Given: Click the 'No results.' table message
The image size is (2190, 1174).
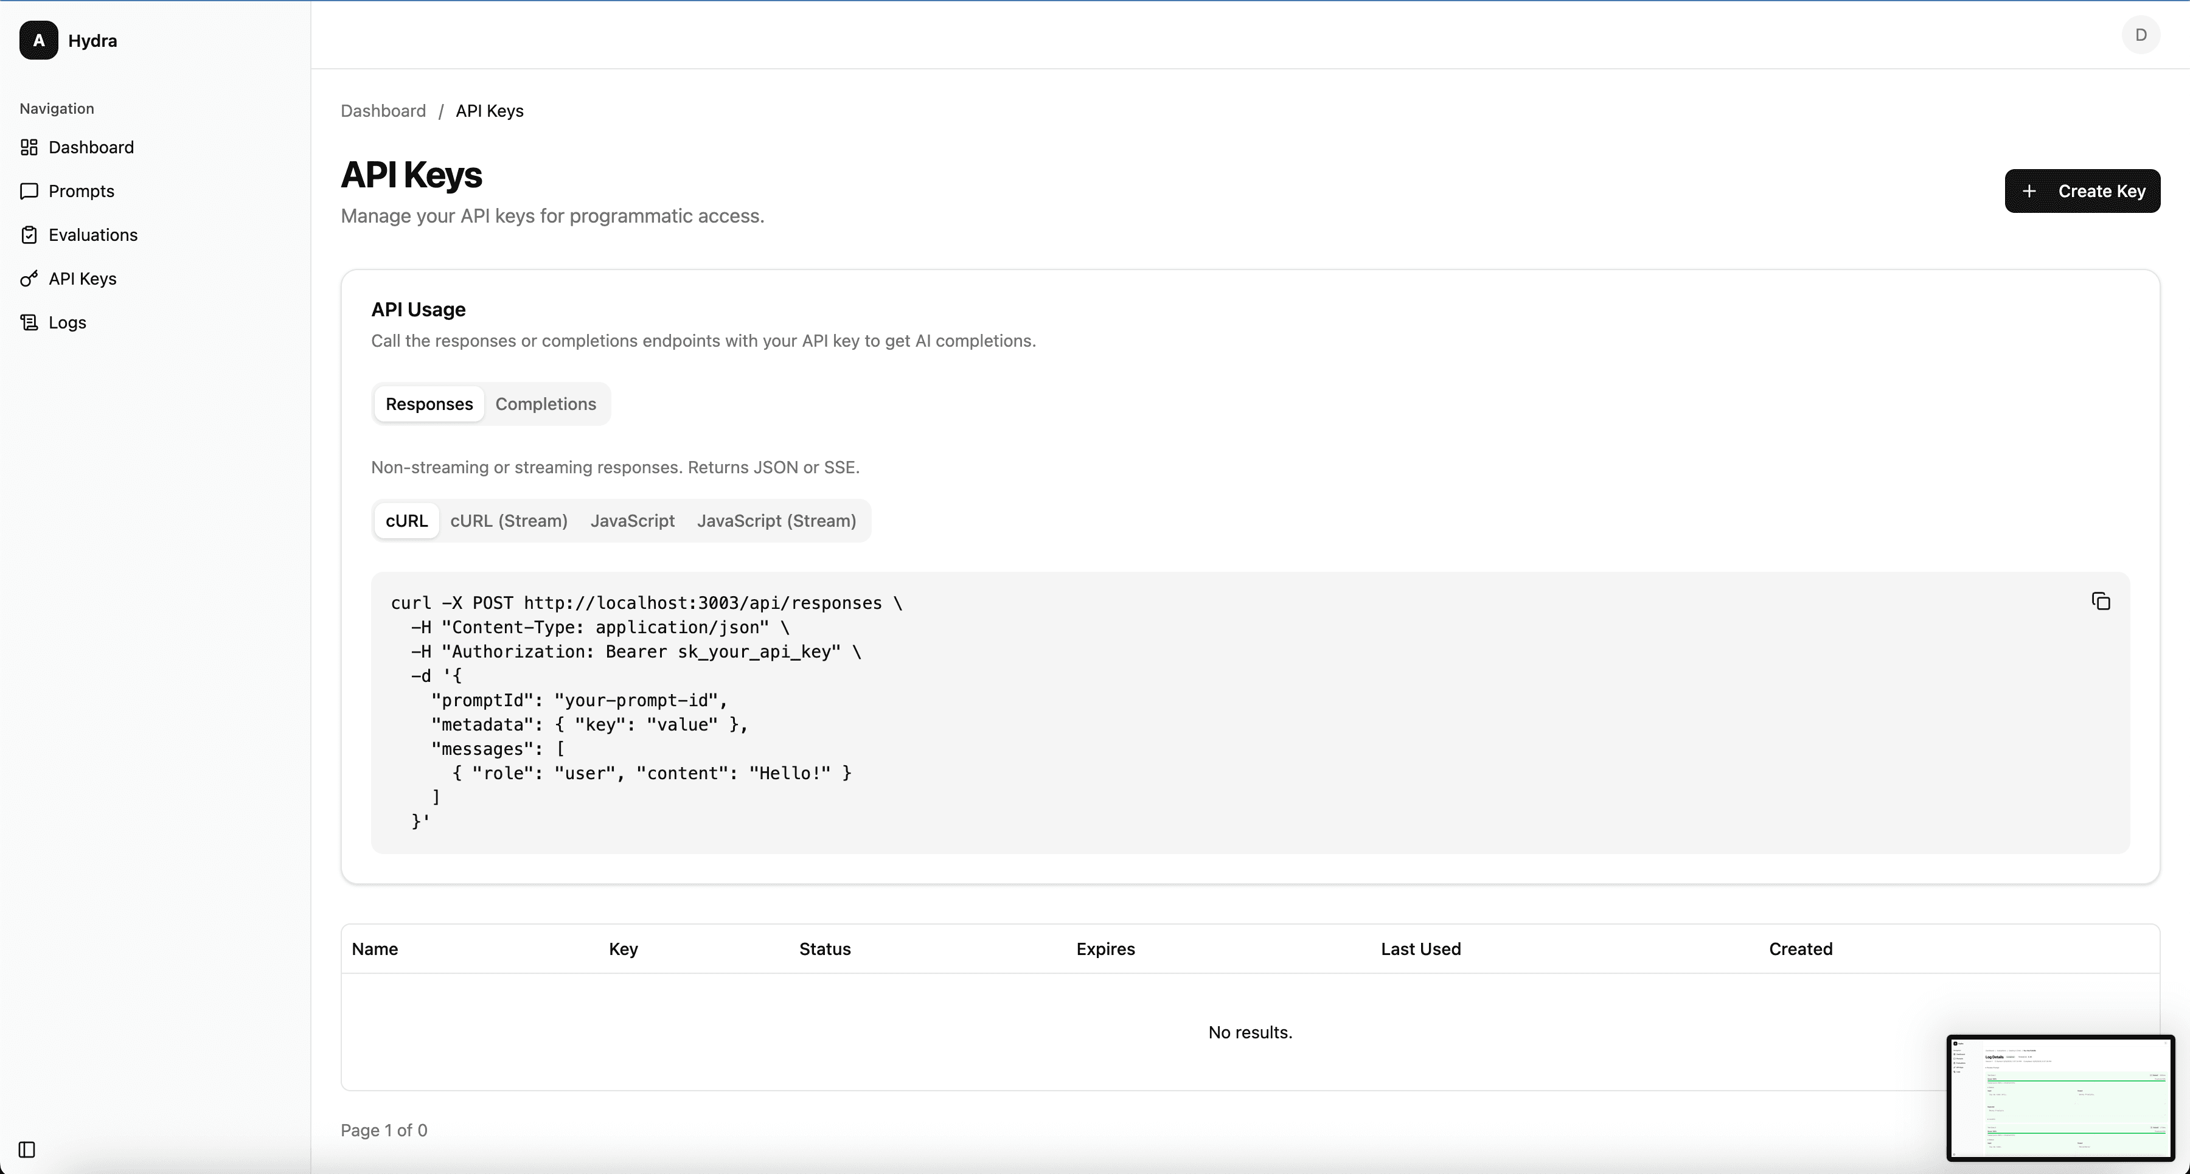Looking at the screenshot, I should click(x=1250, y=1032).
